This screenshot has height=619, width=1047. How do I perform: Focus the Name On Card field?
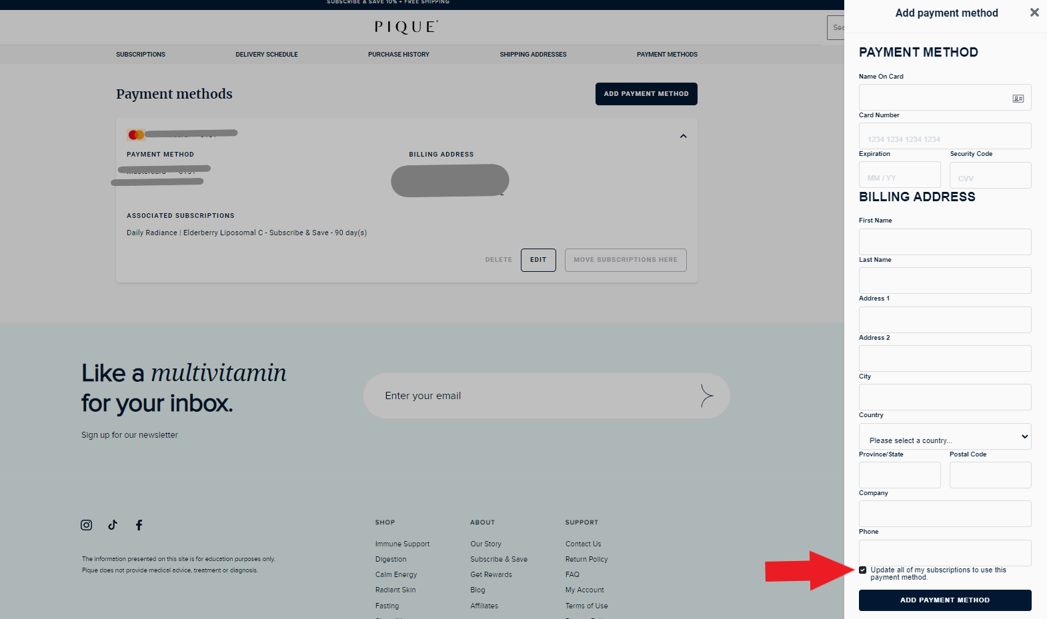point(945,97)
